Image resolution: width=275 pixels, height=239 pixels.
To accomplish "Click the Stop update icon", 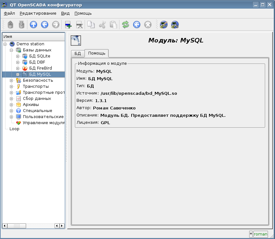I will [148, 25].
